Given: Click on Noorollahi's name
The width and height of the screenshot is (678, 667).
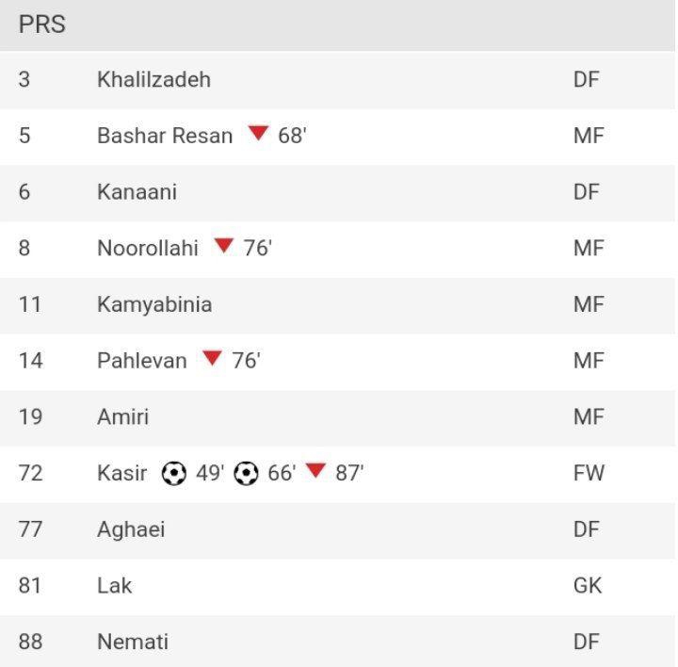Looking at the screenshot, I should [147, 248].
